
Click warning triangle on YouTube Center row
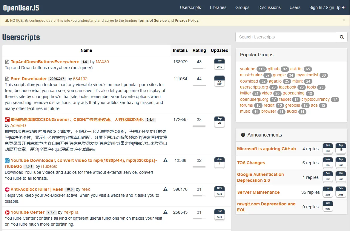[x=165, y=212]
